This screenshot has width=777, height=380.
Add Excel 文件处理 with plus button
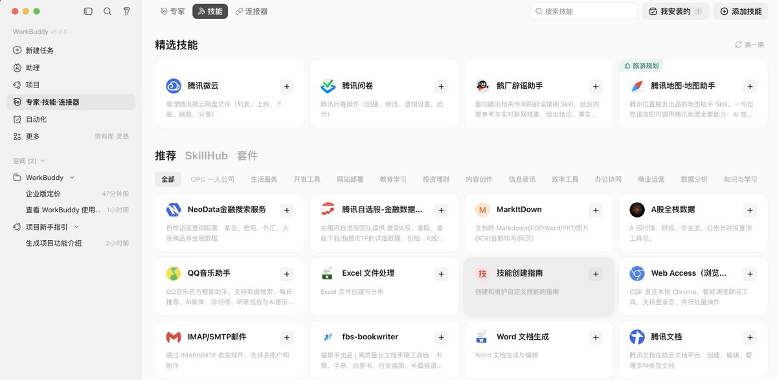441,274
